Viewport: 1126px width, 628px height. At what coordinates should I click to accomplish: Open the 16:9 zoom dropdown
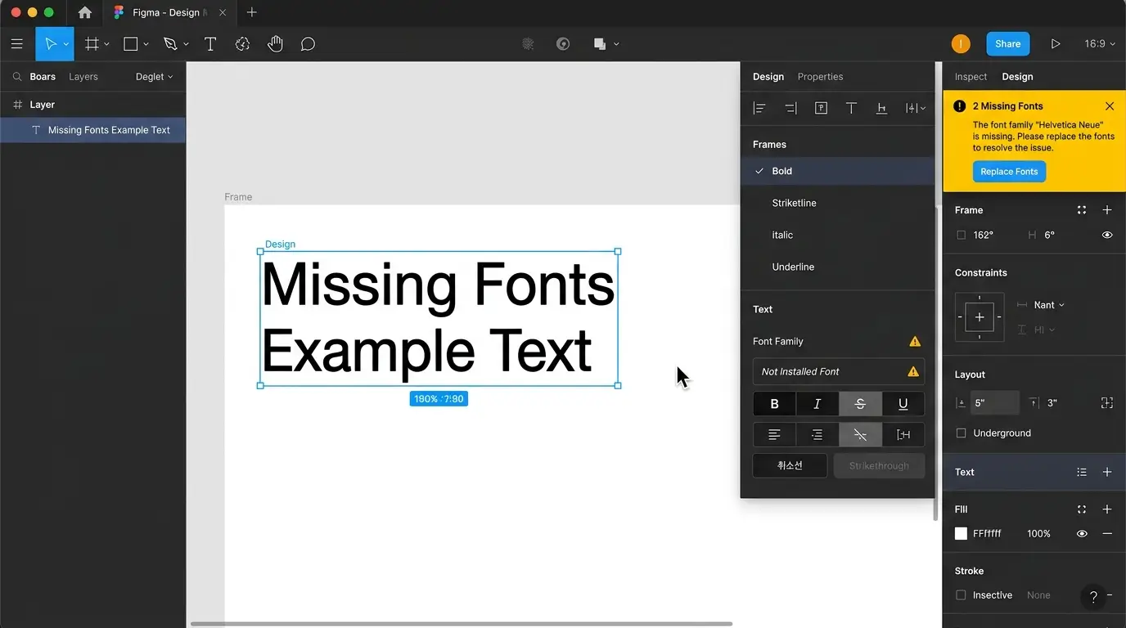[1100, 44]
